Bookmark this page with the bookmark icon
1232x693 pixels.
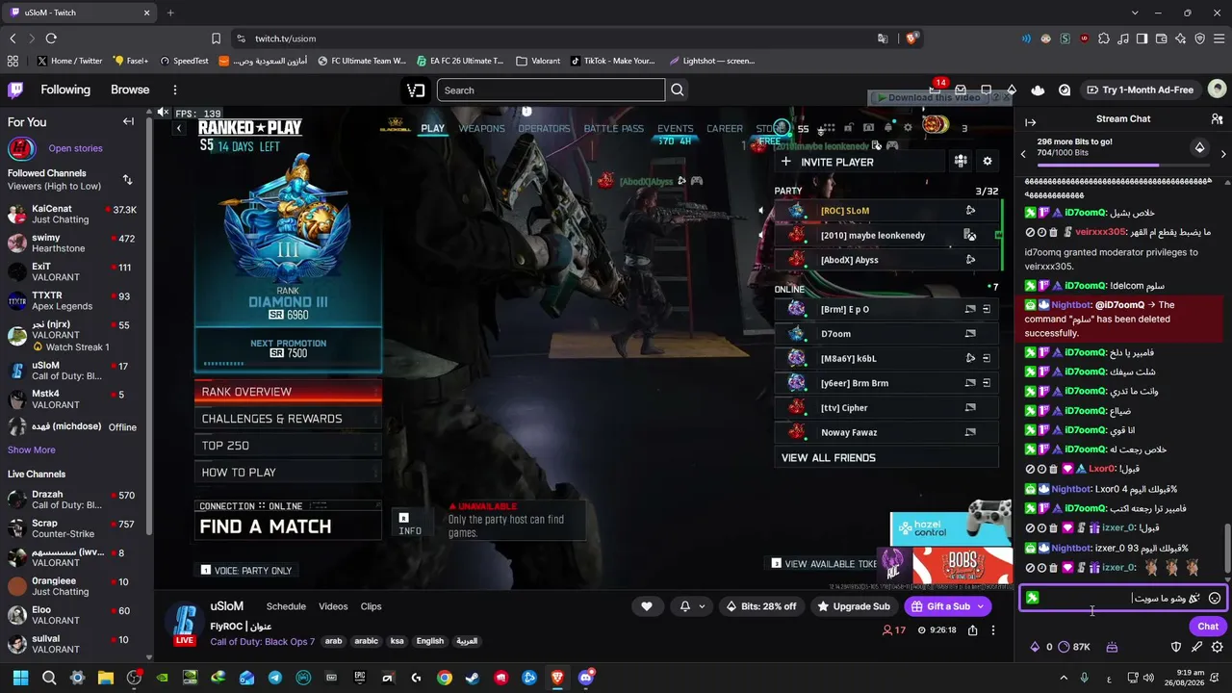(216, 38)
